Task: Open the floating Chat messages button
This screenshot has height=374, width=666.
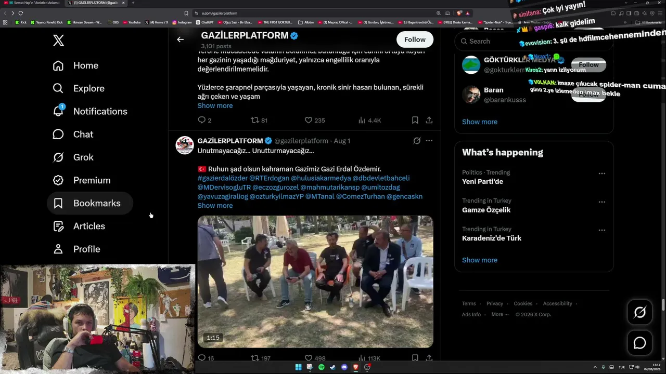Action: point(639,343)
